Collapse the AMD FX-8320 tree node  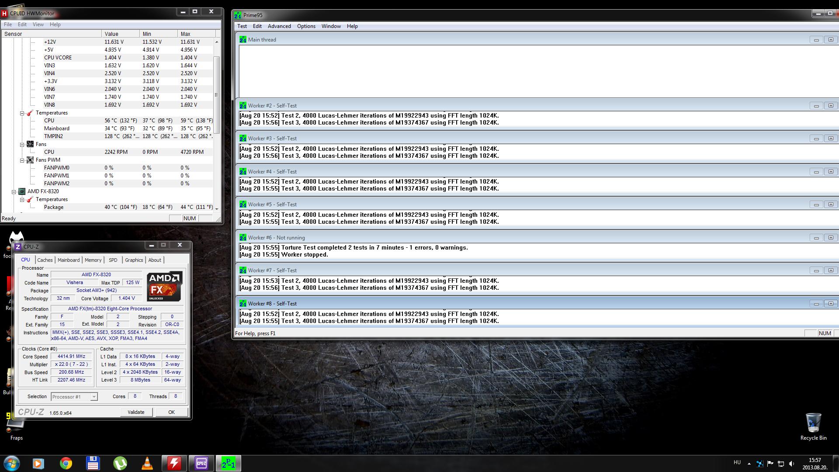(14, 191)
